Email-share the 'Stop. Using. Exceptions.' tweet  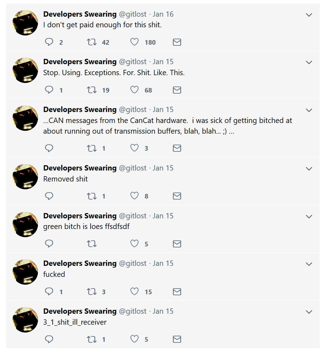pos(177,90)
